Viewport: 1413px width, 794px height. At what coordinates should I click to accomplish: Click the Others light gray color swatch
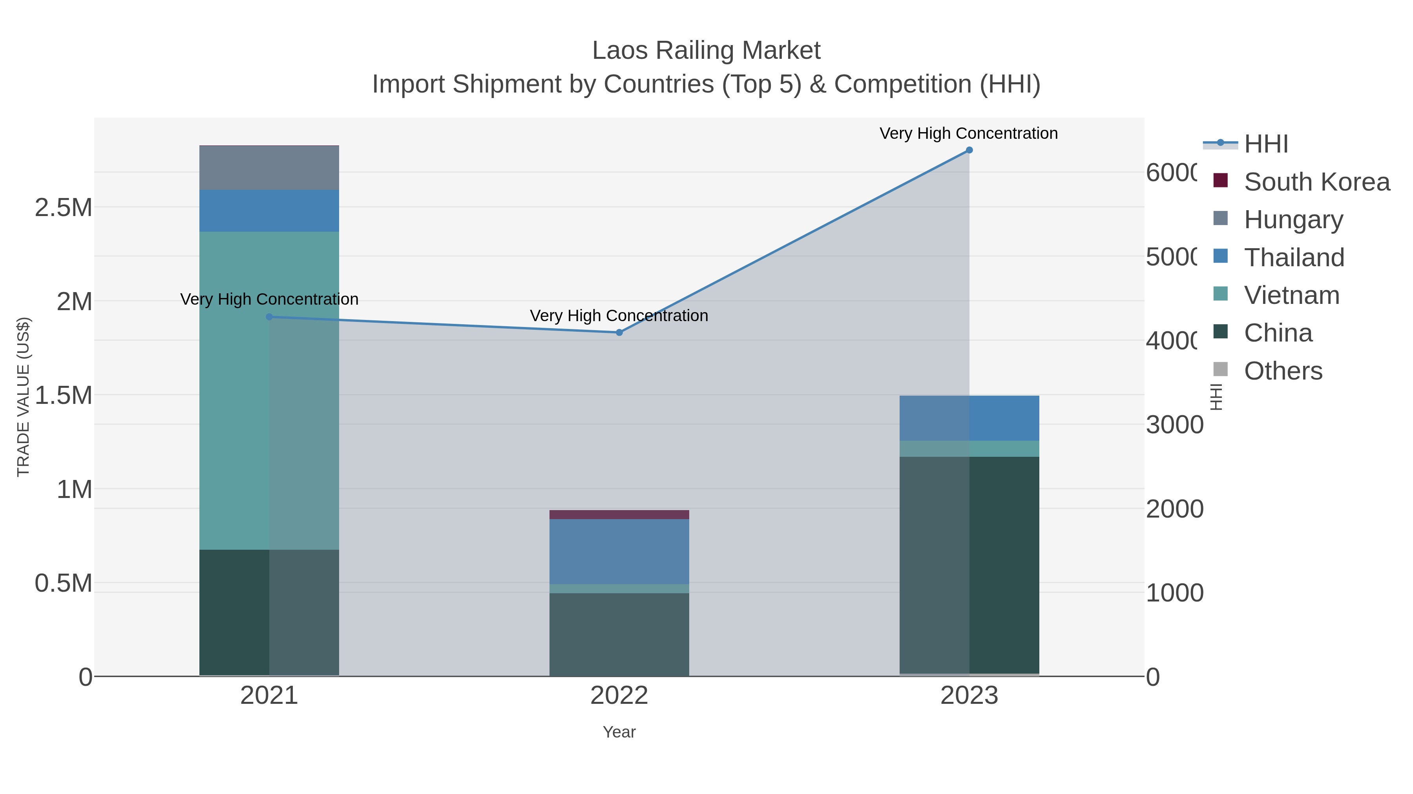tap(1220, 369)
